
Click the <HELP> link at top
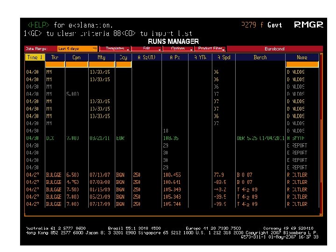[x=39, y=25]
